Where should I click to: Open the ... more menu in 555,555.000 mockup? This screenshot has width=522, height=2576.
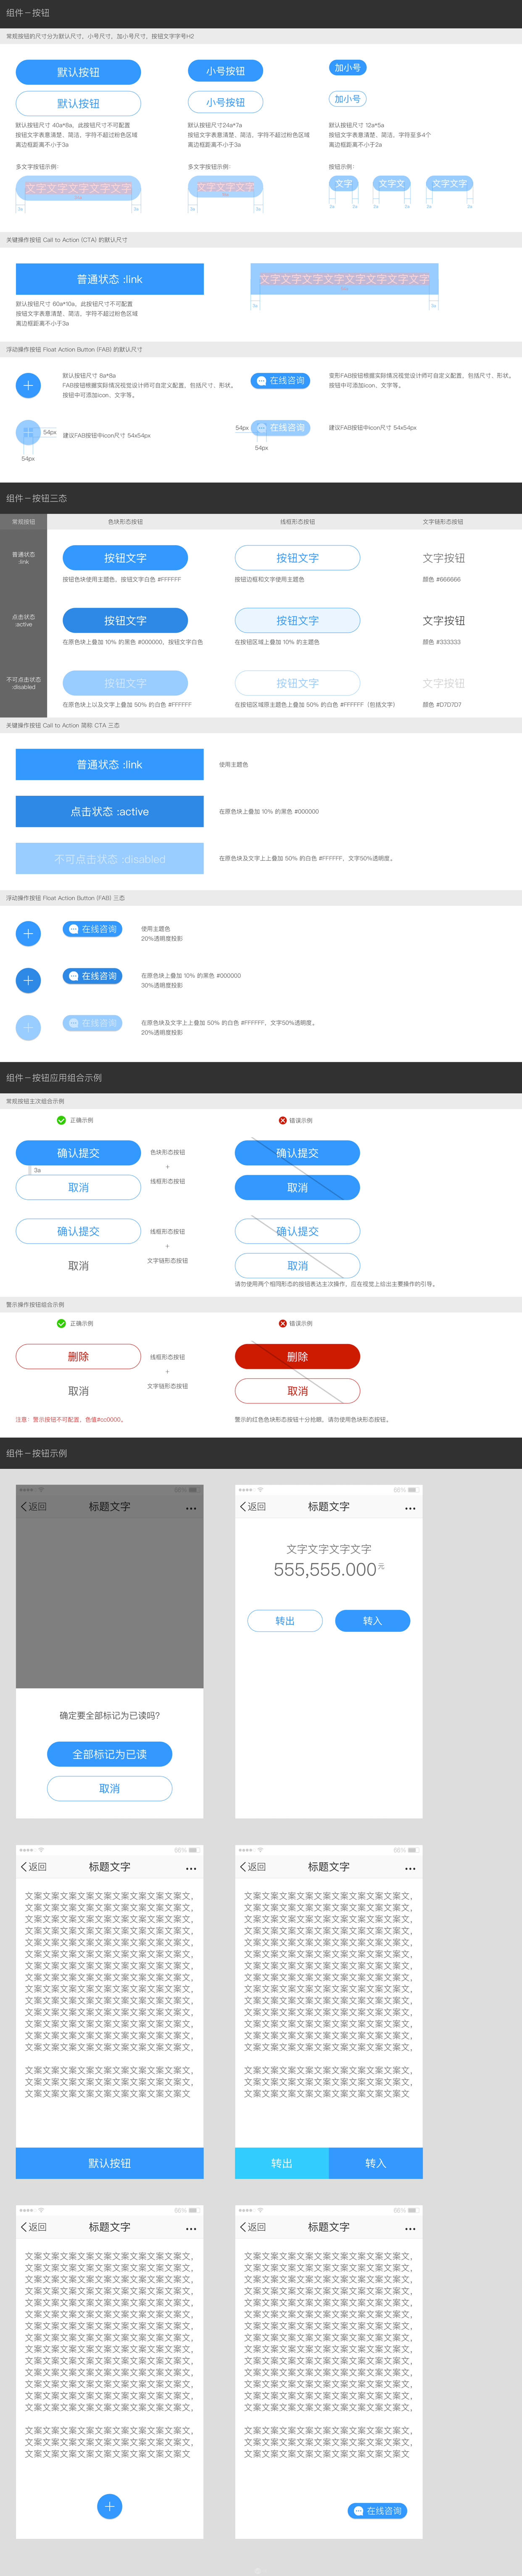(410, 1509)
